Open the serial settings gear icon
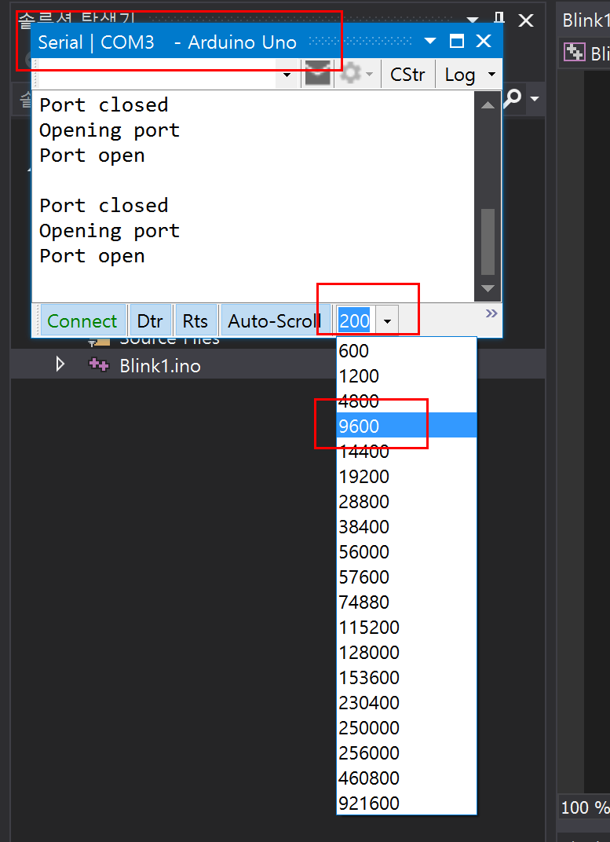Viewport: 610px width, 842px height. point(351,74)
